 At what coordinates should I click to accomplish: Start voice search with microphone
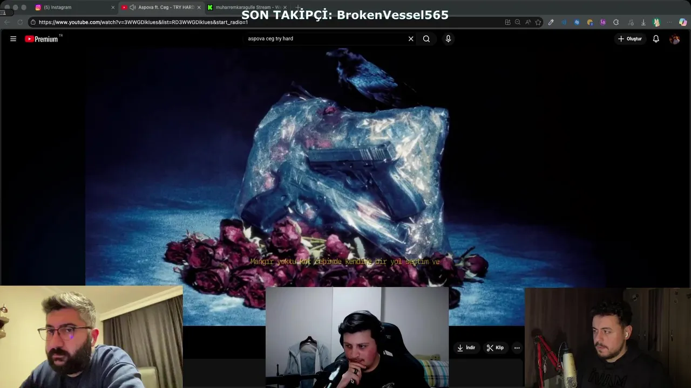tap(448, 39)
